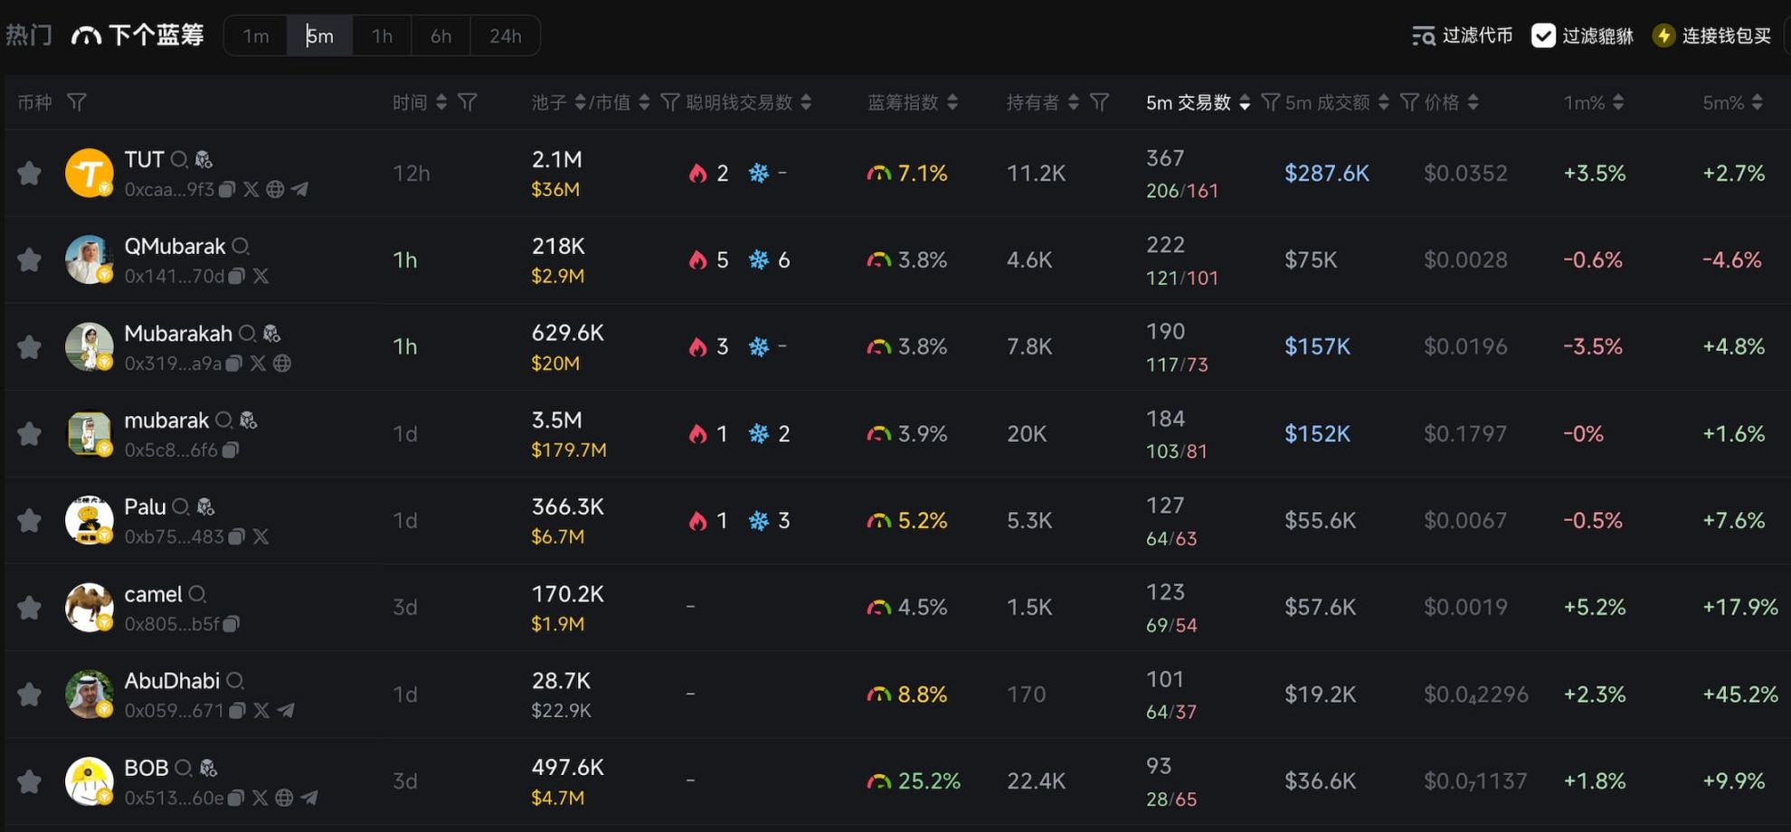Copy the TUT contract address
Screen dimensions: 1791x832
click(x=227, y=189)
